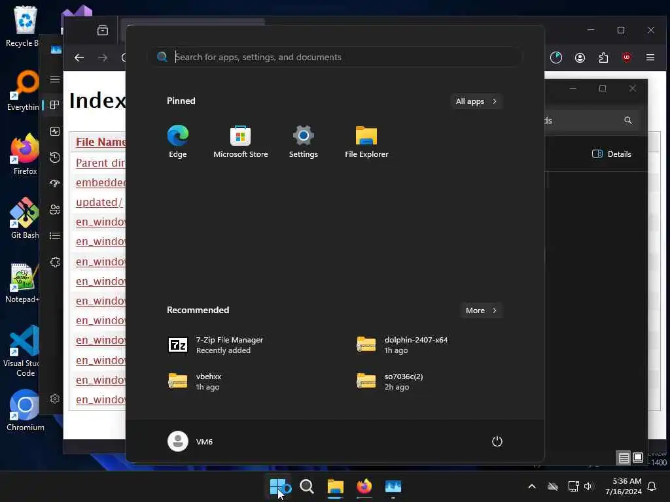The image size is (670, 502).
Task: Open Firefox extensions puzzle icon
Action: click(603, 58)
